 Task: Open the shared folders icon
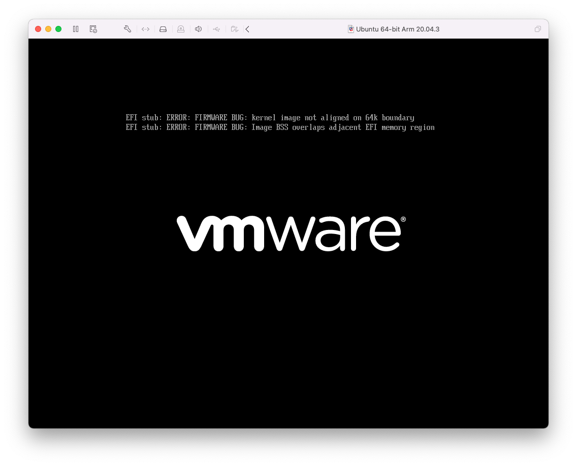[x=234, y=29]
